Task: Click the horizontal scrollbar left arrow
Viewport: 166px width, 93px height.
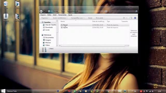Action: click(x=60, y=46)
